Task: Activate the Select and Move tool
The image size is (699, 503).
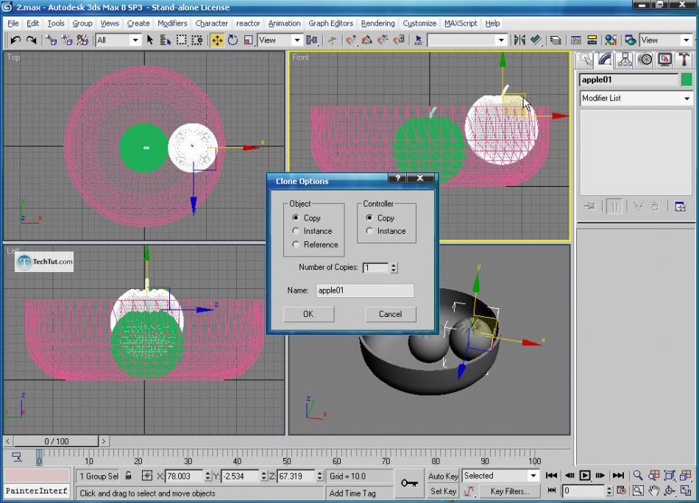Action: [x=217, y=40]
